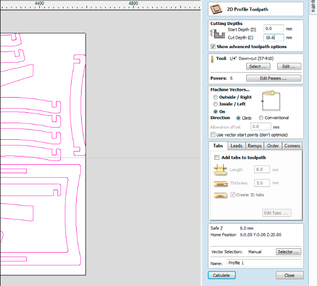
Task: Toggle Create 3D tabs checkbox
Action: click(x=232, y=195)
